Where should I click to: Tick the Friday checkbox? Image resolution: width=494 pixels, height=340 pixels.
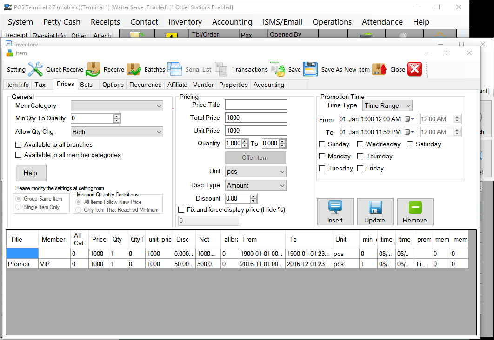click(x=360, y=169)
